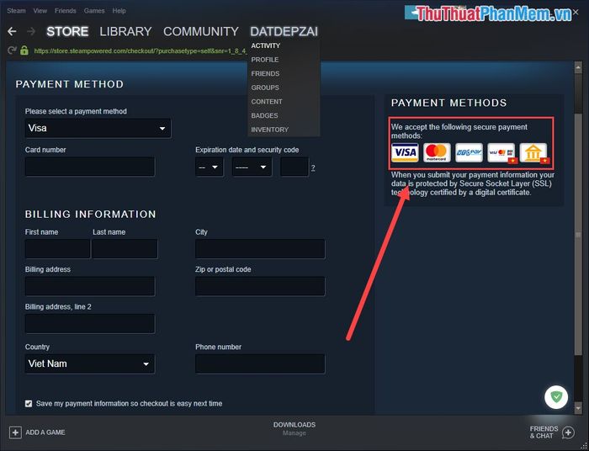
Task: Open the Friends menu
Action: point(66,10)
